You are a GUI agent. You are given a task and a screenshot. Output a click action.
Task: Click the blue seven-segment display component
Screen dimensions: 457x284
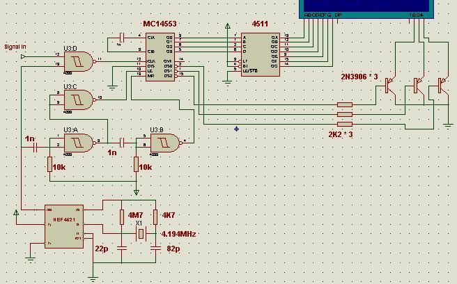coord(366,9)
